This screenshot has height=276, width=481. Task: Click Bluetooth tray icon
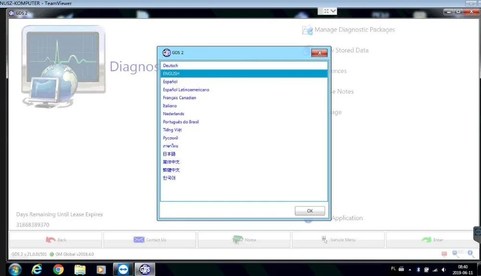(x=418, y=270)
